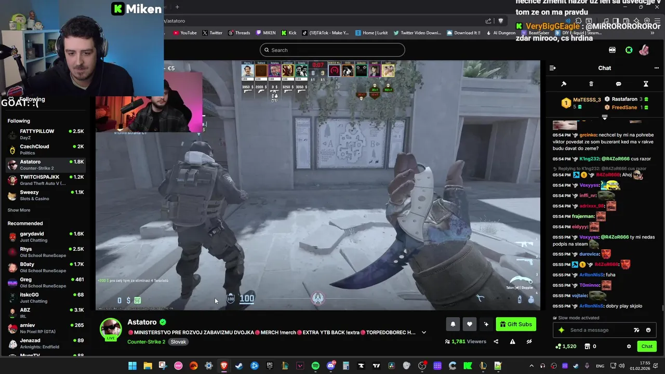
Task: Click the translate icon in chat input
Action: (636, 330)
